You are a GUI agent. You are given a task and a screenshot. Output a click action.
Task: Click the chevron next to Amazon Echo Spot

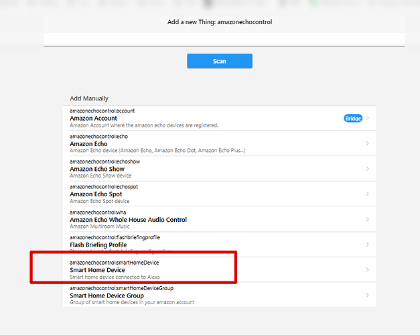tap(368, 194)
